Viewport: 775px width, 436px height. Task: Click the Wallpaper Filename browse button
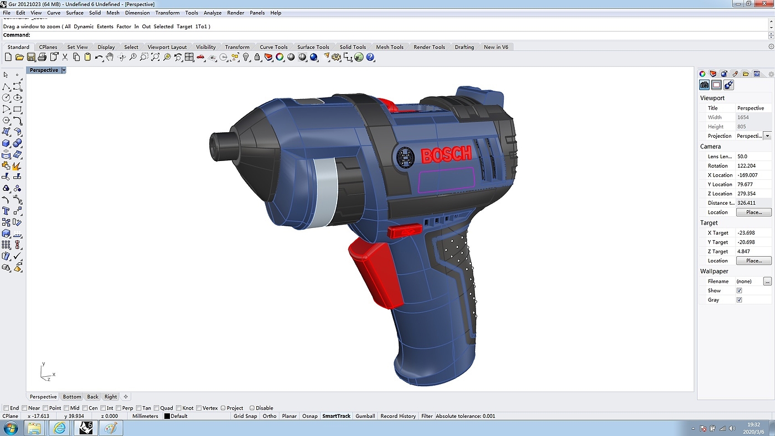click(x=767, y=282)
